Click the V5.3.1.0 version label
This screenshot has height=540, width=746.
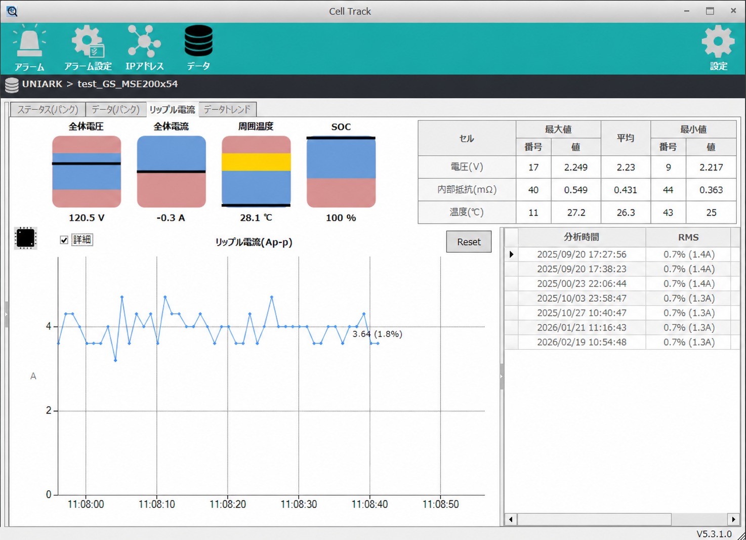coord(714,534)
